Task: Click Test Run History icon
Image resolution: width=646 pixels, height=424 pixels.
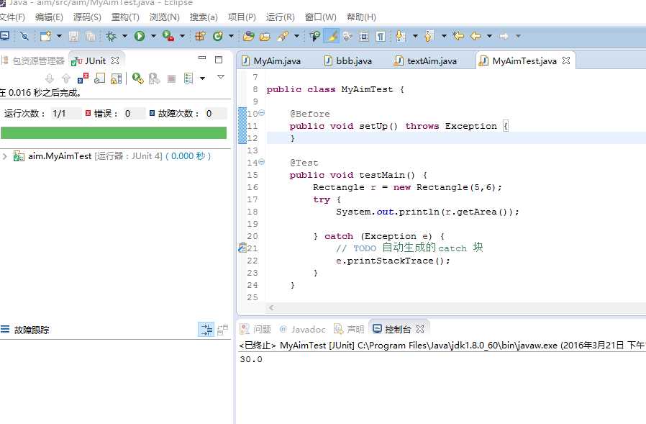Action: tap(188, 78)
